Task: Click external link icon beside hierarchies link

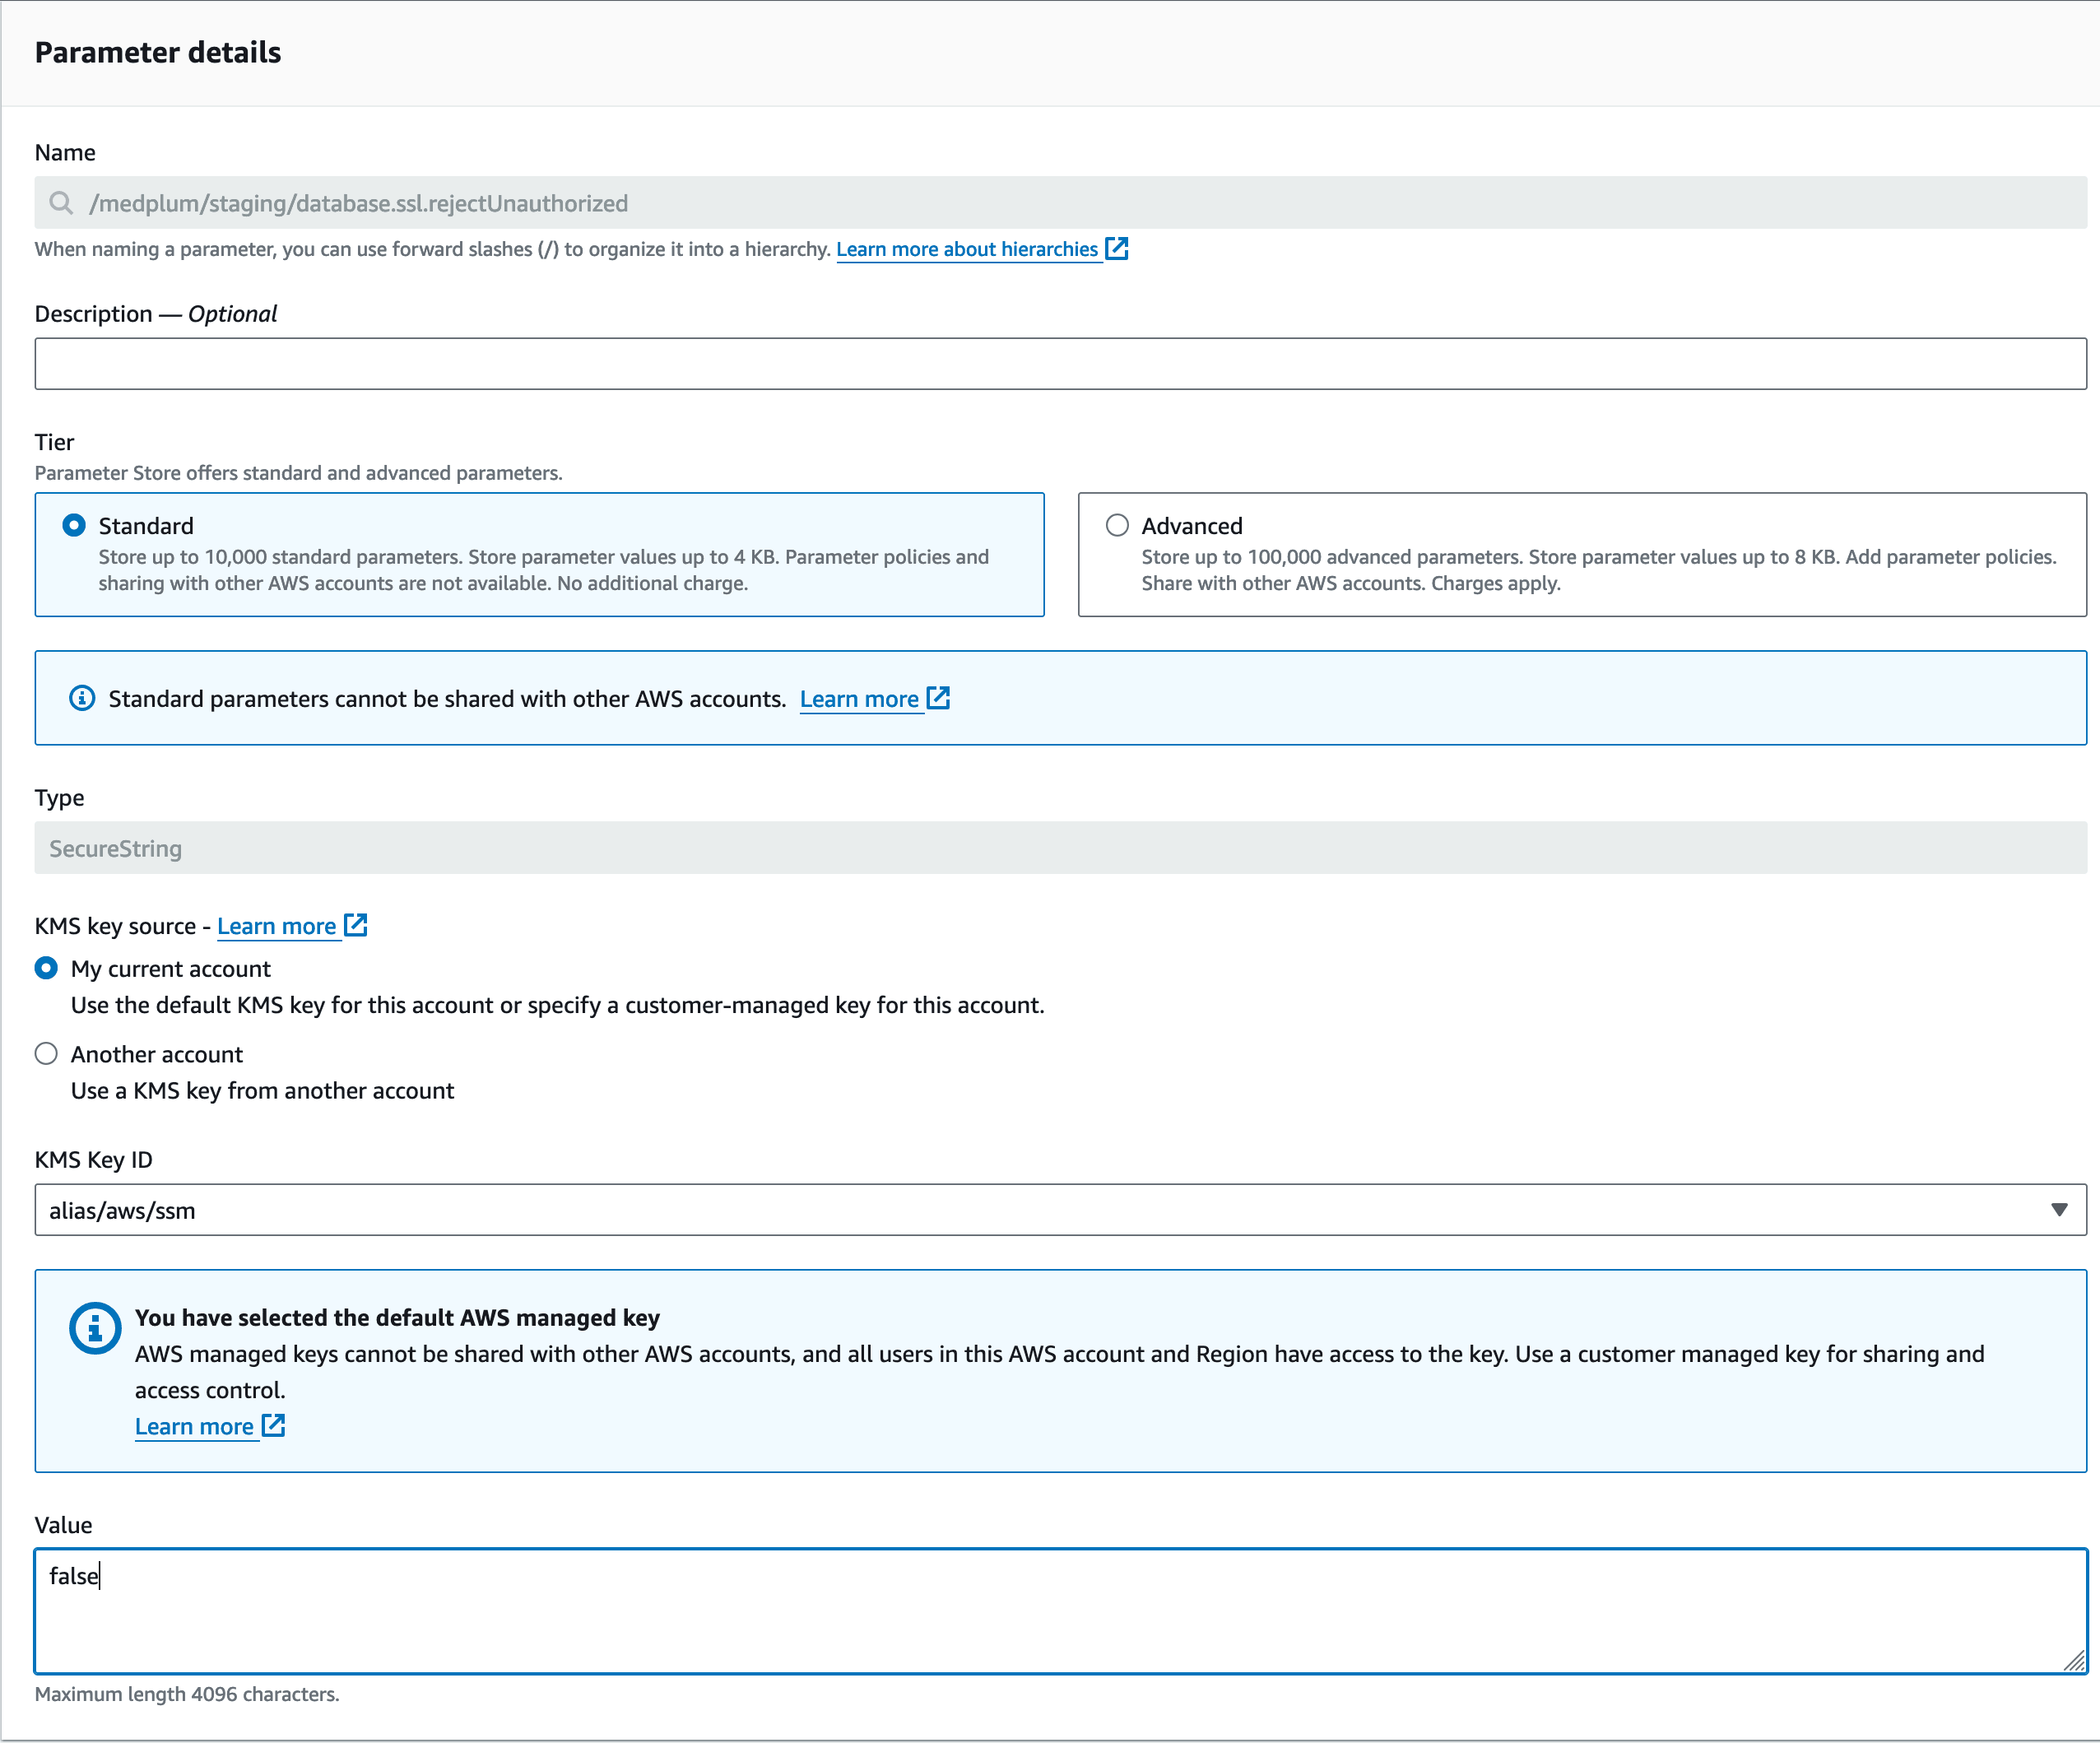Action: 1116,248
